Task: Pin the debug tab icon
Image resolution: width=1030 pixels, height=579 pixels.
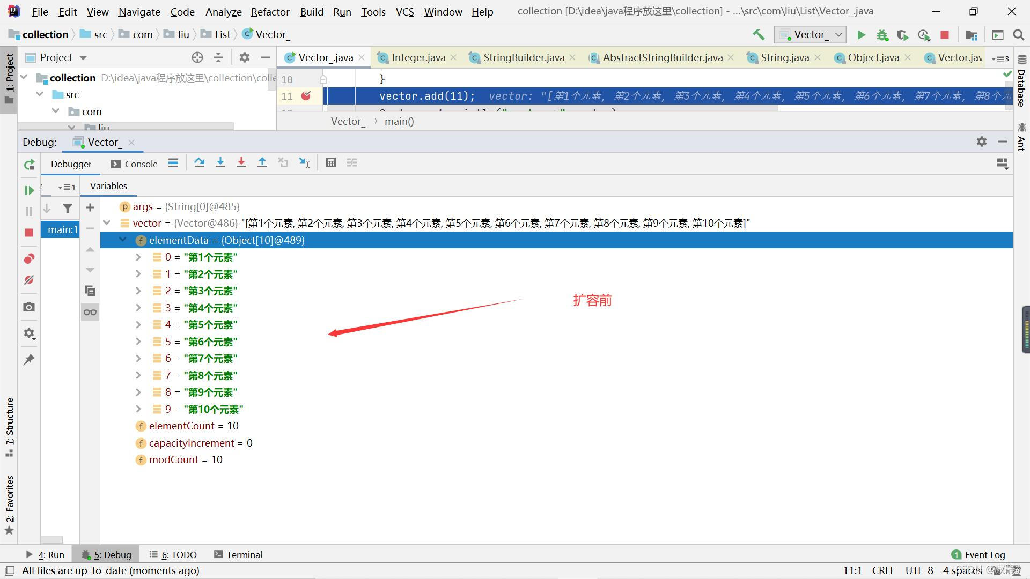Action: tap(29, 359)
